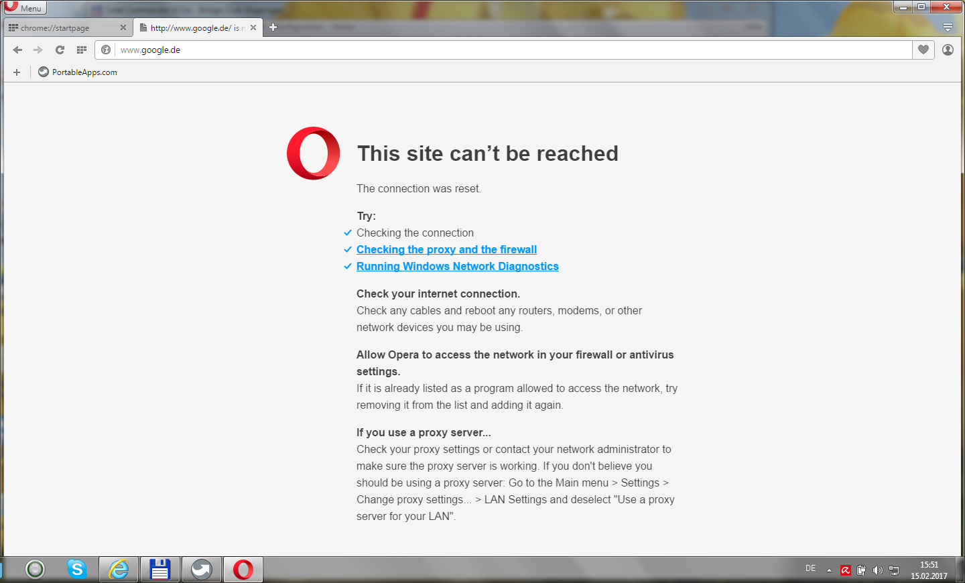This screenshot has width=965, height=583.
Task: Launch Internet Explorer from taskbar
Action: click(119, 570)
